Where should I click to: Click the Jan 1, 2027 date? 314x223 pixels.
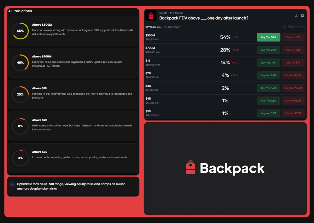click(x=174, y=27)
